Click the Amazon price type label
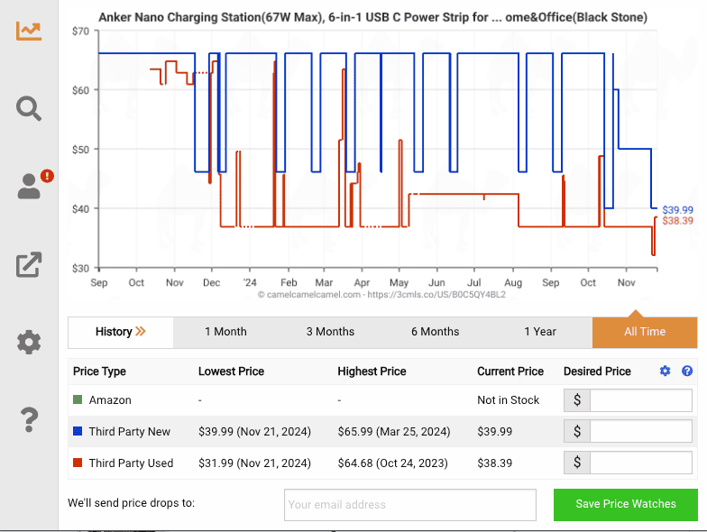The width and height of the screenshot is (707, 532). [110, 400]
